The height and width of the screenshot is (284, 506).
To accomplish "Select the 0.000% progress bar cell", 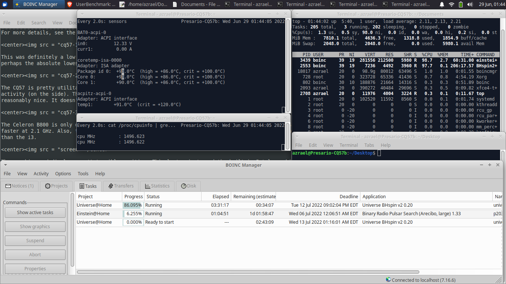I will [133, 222].
